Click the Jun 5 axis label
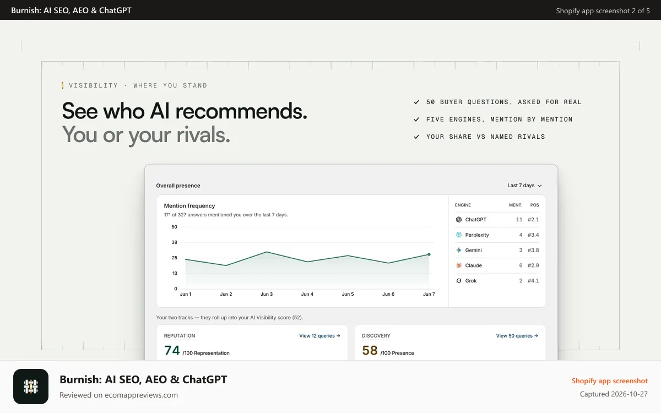 348,294
